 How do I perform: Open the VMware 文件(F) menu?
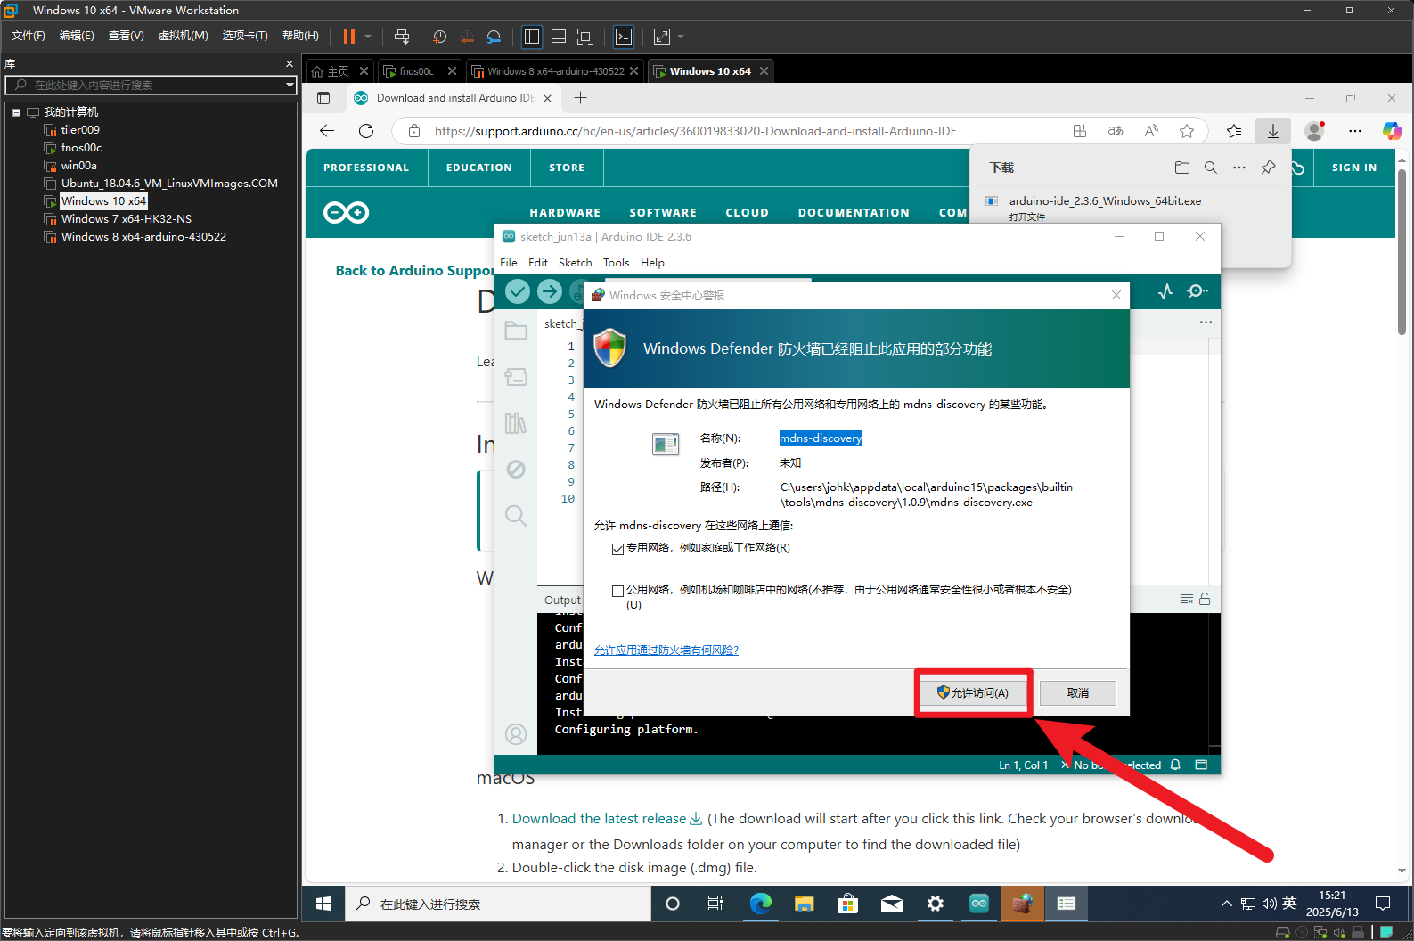point(28,36)
